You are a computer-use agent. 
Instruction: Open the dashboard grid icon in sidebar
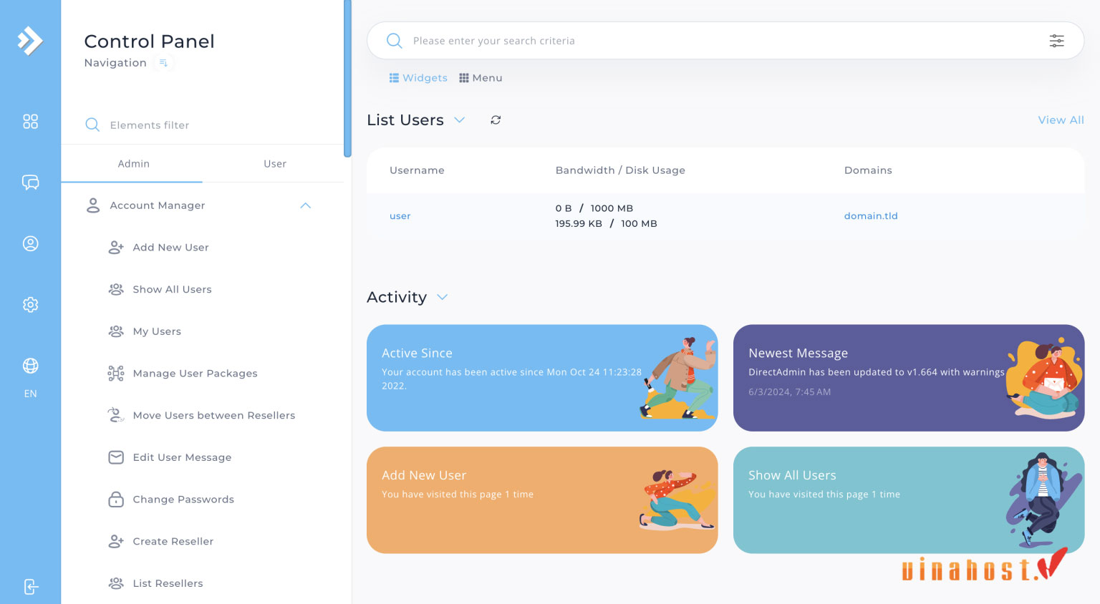point(30,122)
